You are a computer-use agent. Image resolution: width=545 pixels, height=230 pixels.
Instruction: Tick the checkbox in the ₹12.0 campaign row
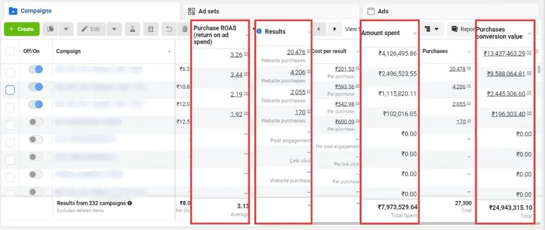pos(10,107)
